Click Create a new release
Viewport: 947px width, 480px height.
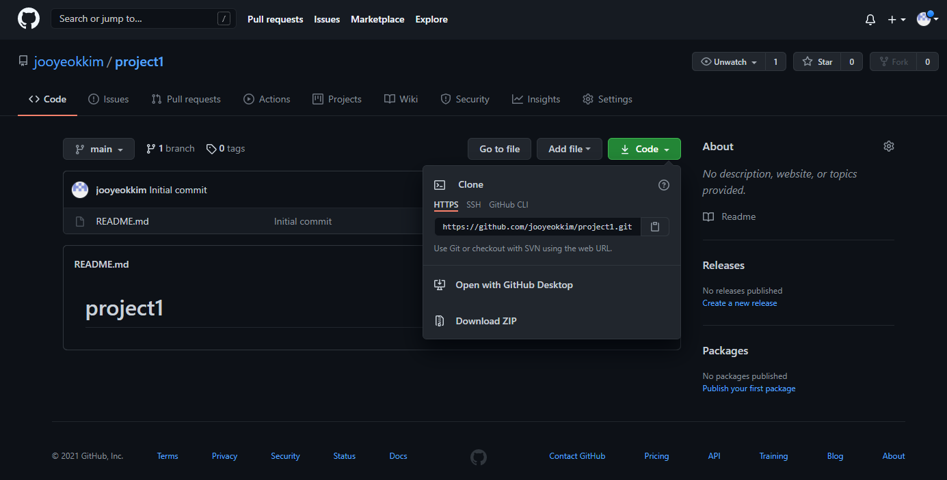point(740,303)
